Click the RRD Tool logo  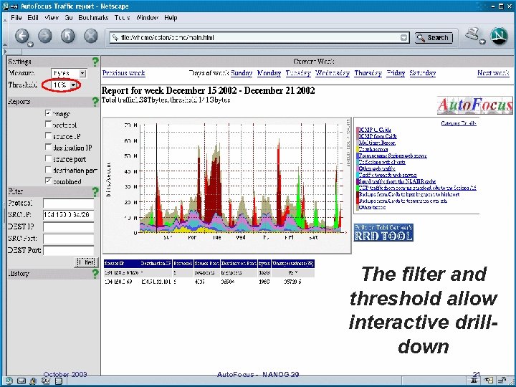click(383, 232)
